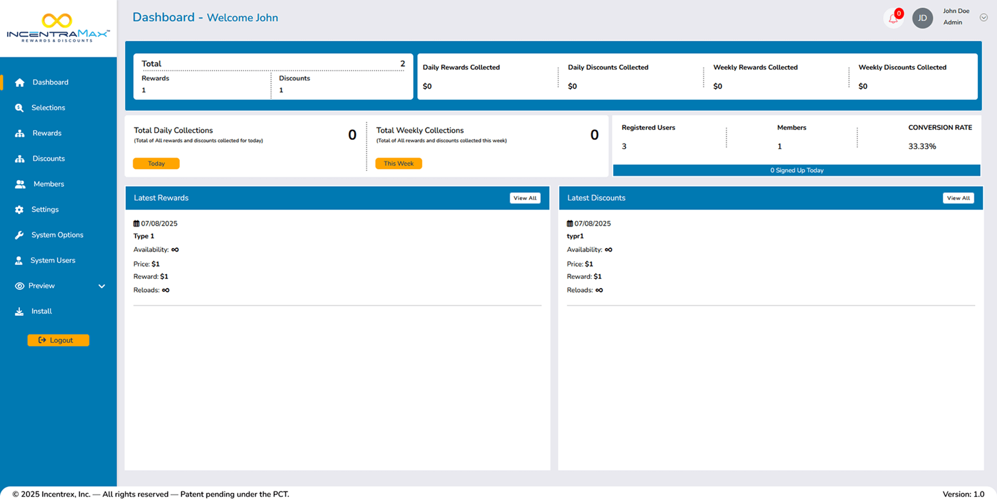Select Dashboard in the navigation menu

50,82
